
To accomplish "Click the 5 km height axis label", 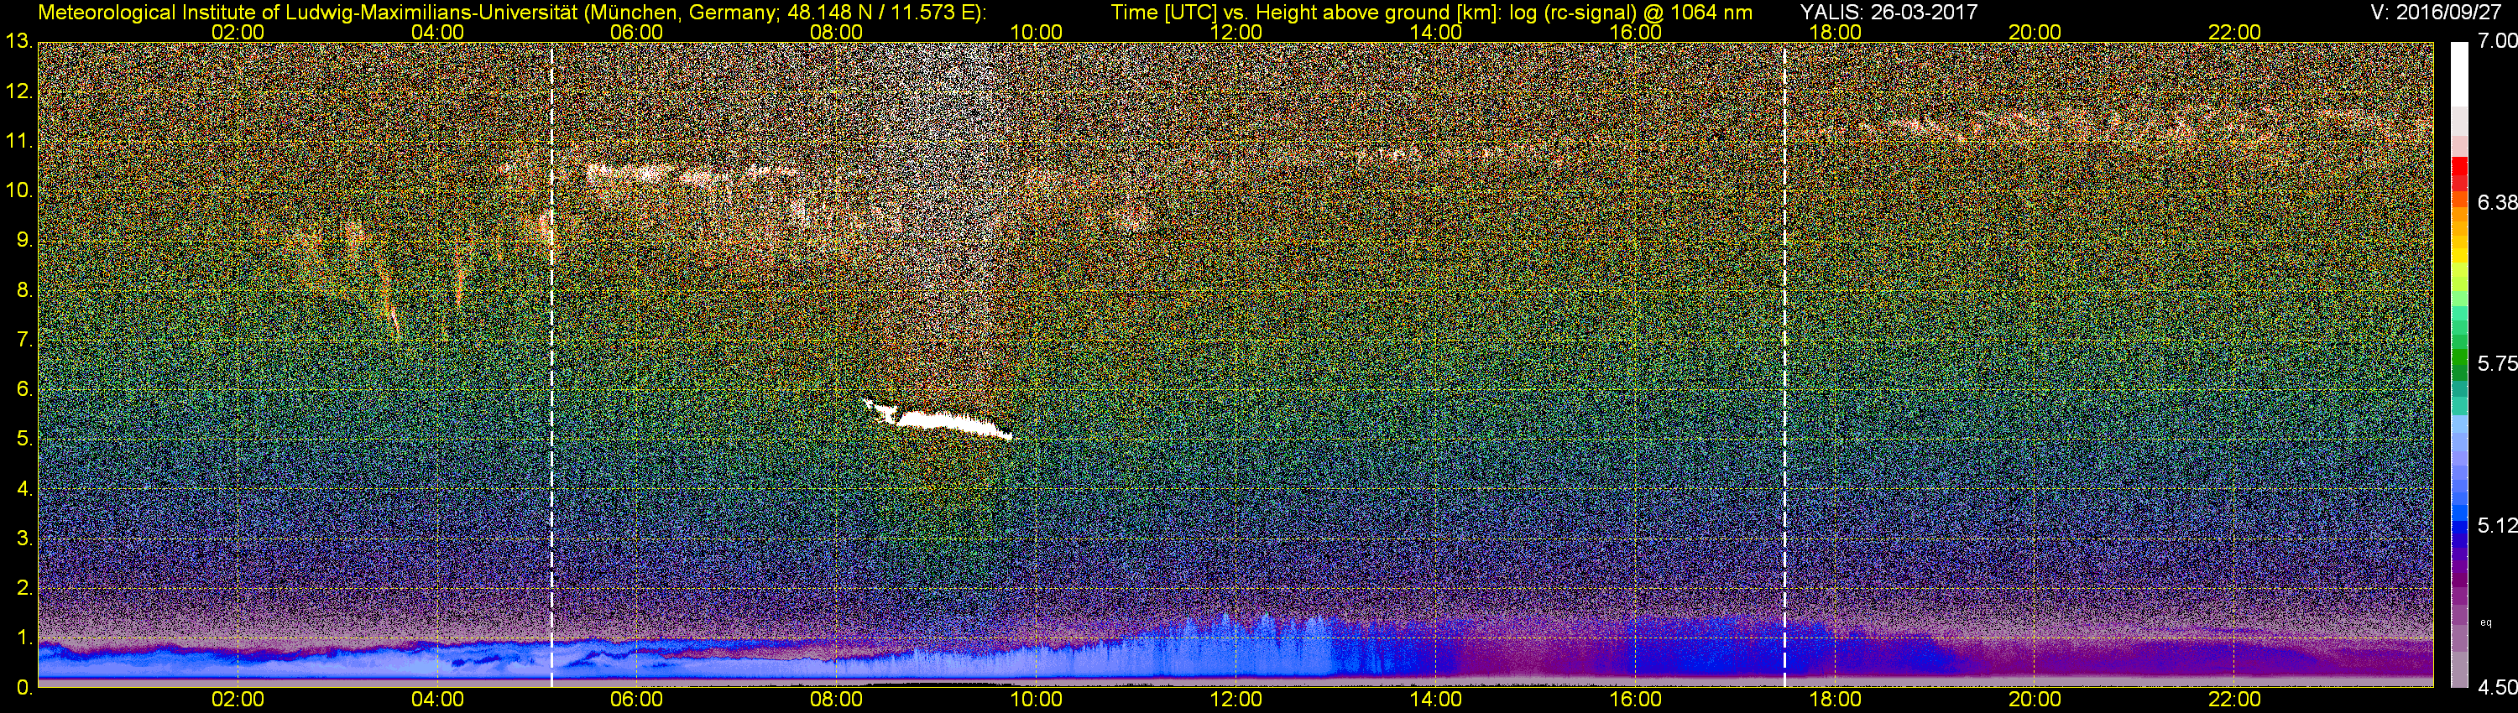I will pos(24,440).
